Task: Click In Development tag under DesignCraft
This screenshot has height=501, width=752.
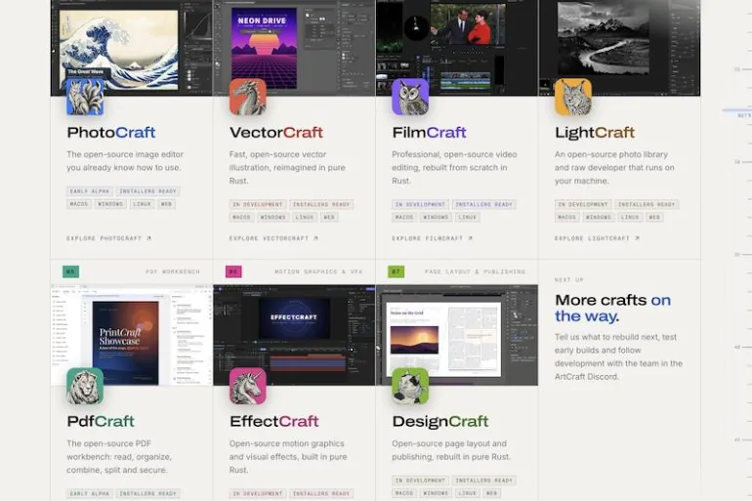Action: pyautogui.click(x=420, y=480)
